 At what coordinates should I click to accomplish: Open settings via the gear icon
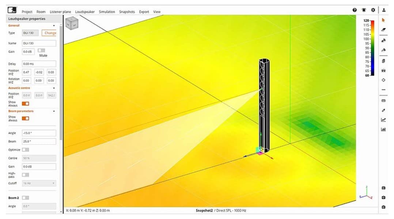point(373,10)
